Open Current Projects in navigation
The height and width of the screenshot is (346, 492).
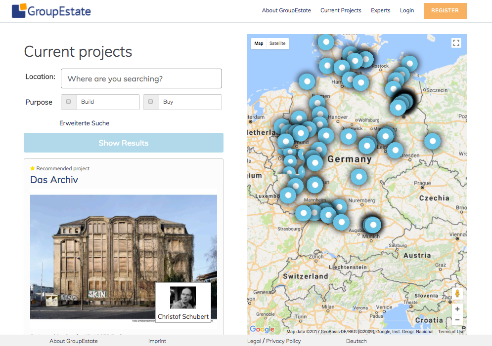[x=341, y=10]
